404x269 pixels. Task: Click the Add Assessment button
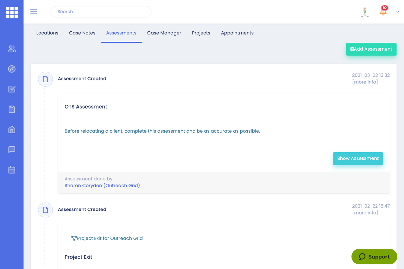371,49
